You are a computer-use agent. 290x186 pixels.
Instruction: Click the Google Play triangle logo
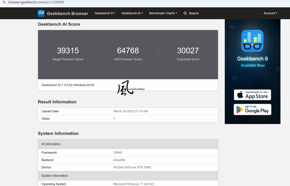240,110
